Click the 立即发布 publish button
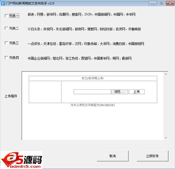This screenshot has height=169, width=175. coord(152,156)
